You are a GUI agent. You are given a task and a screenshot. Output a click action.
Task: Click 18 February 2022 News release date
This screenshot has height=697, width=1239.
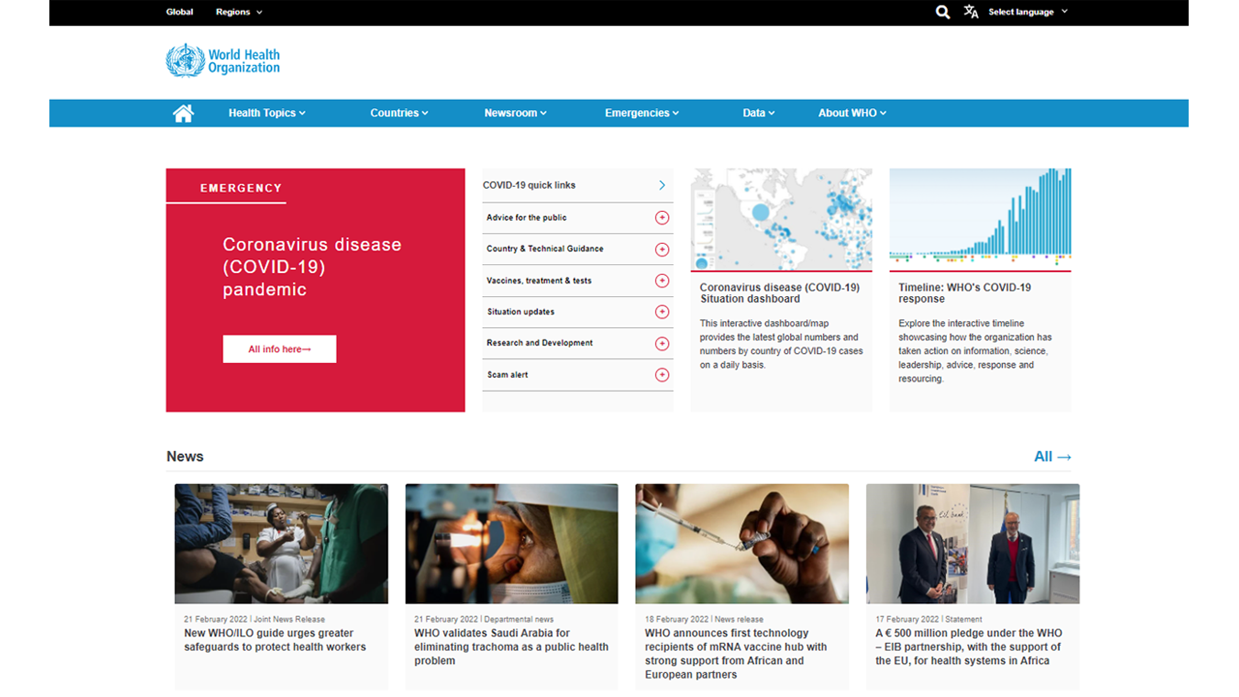tap(704, 620)
